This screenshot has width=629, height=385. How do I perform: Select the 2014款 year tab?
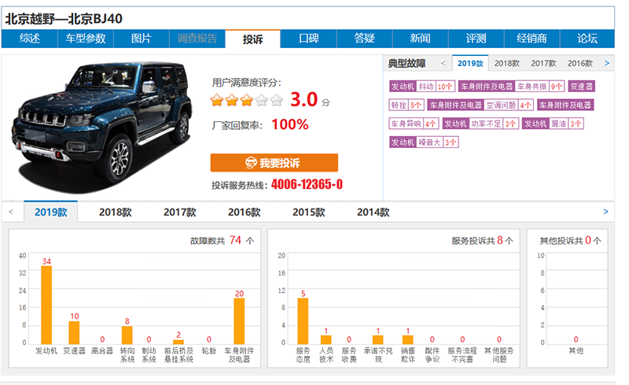point(373,212)
